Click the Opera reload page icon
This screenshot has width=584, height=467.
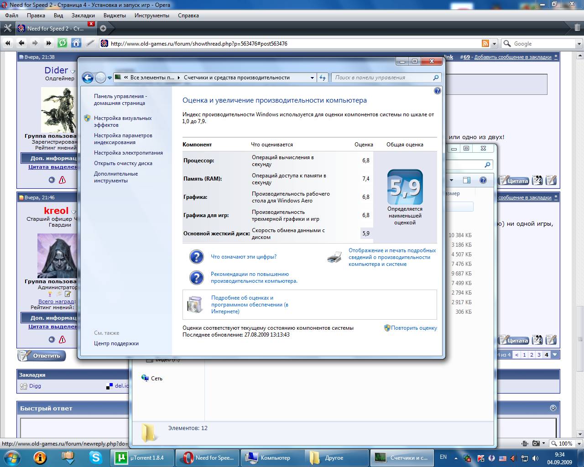63,43
